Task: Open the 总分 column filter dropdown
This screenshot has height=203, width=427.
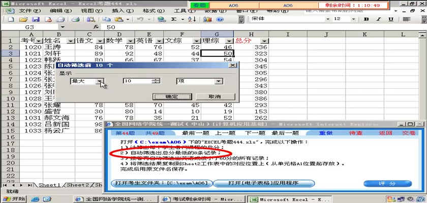Action: point(264,41)
